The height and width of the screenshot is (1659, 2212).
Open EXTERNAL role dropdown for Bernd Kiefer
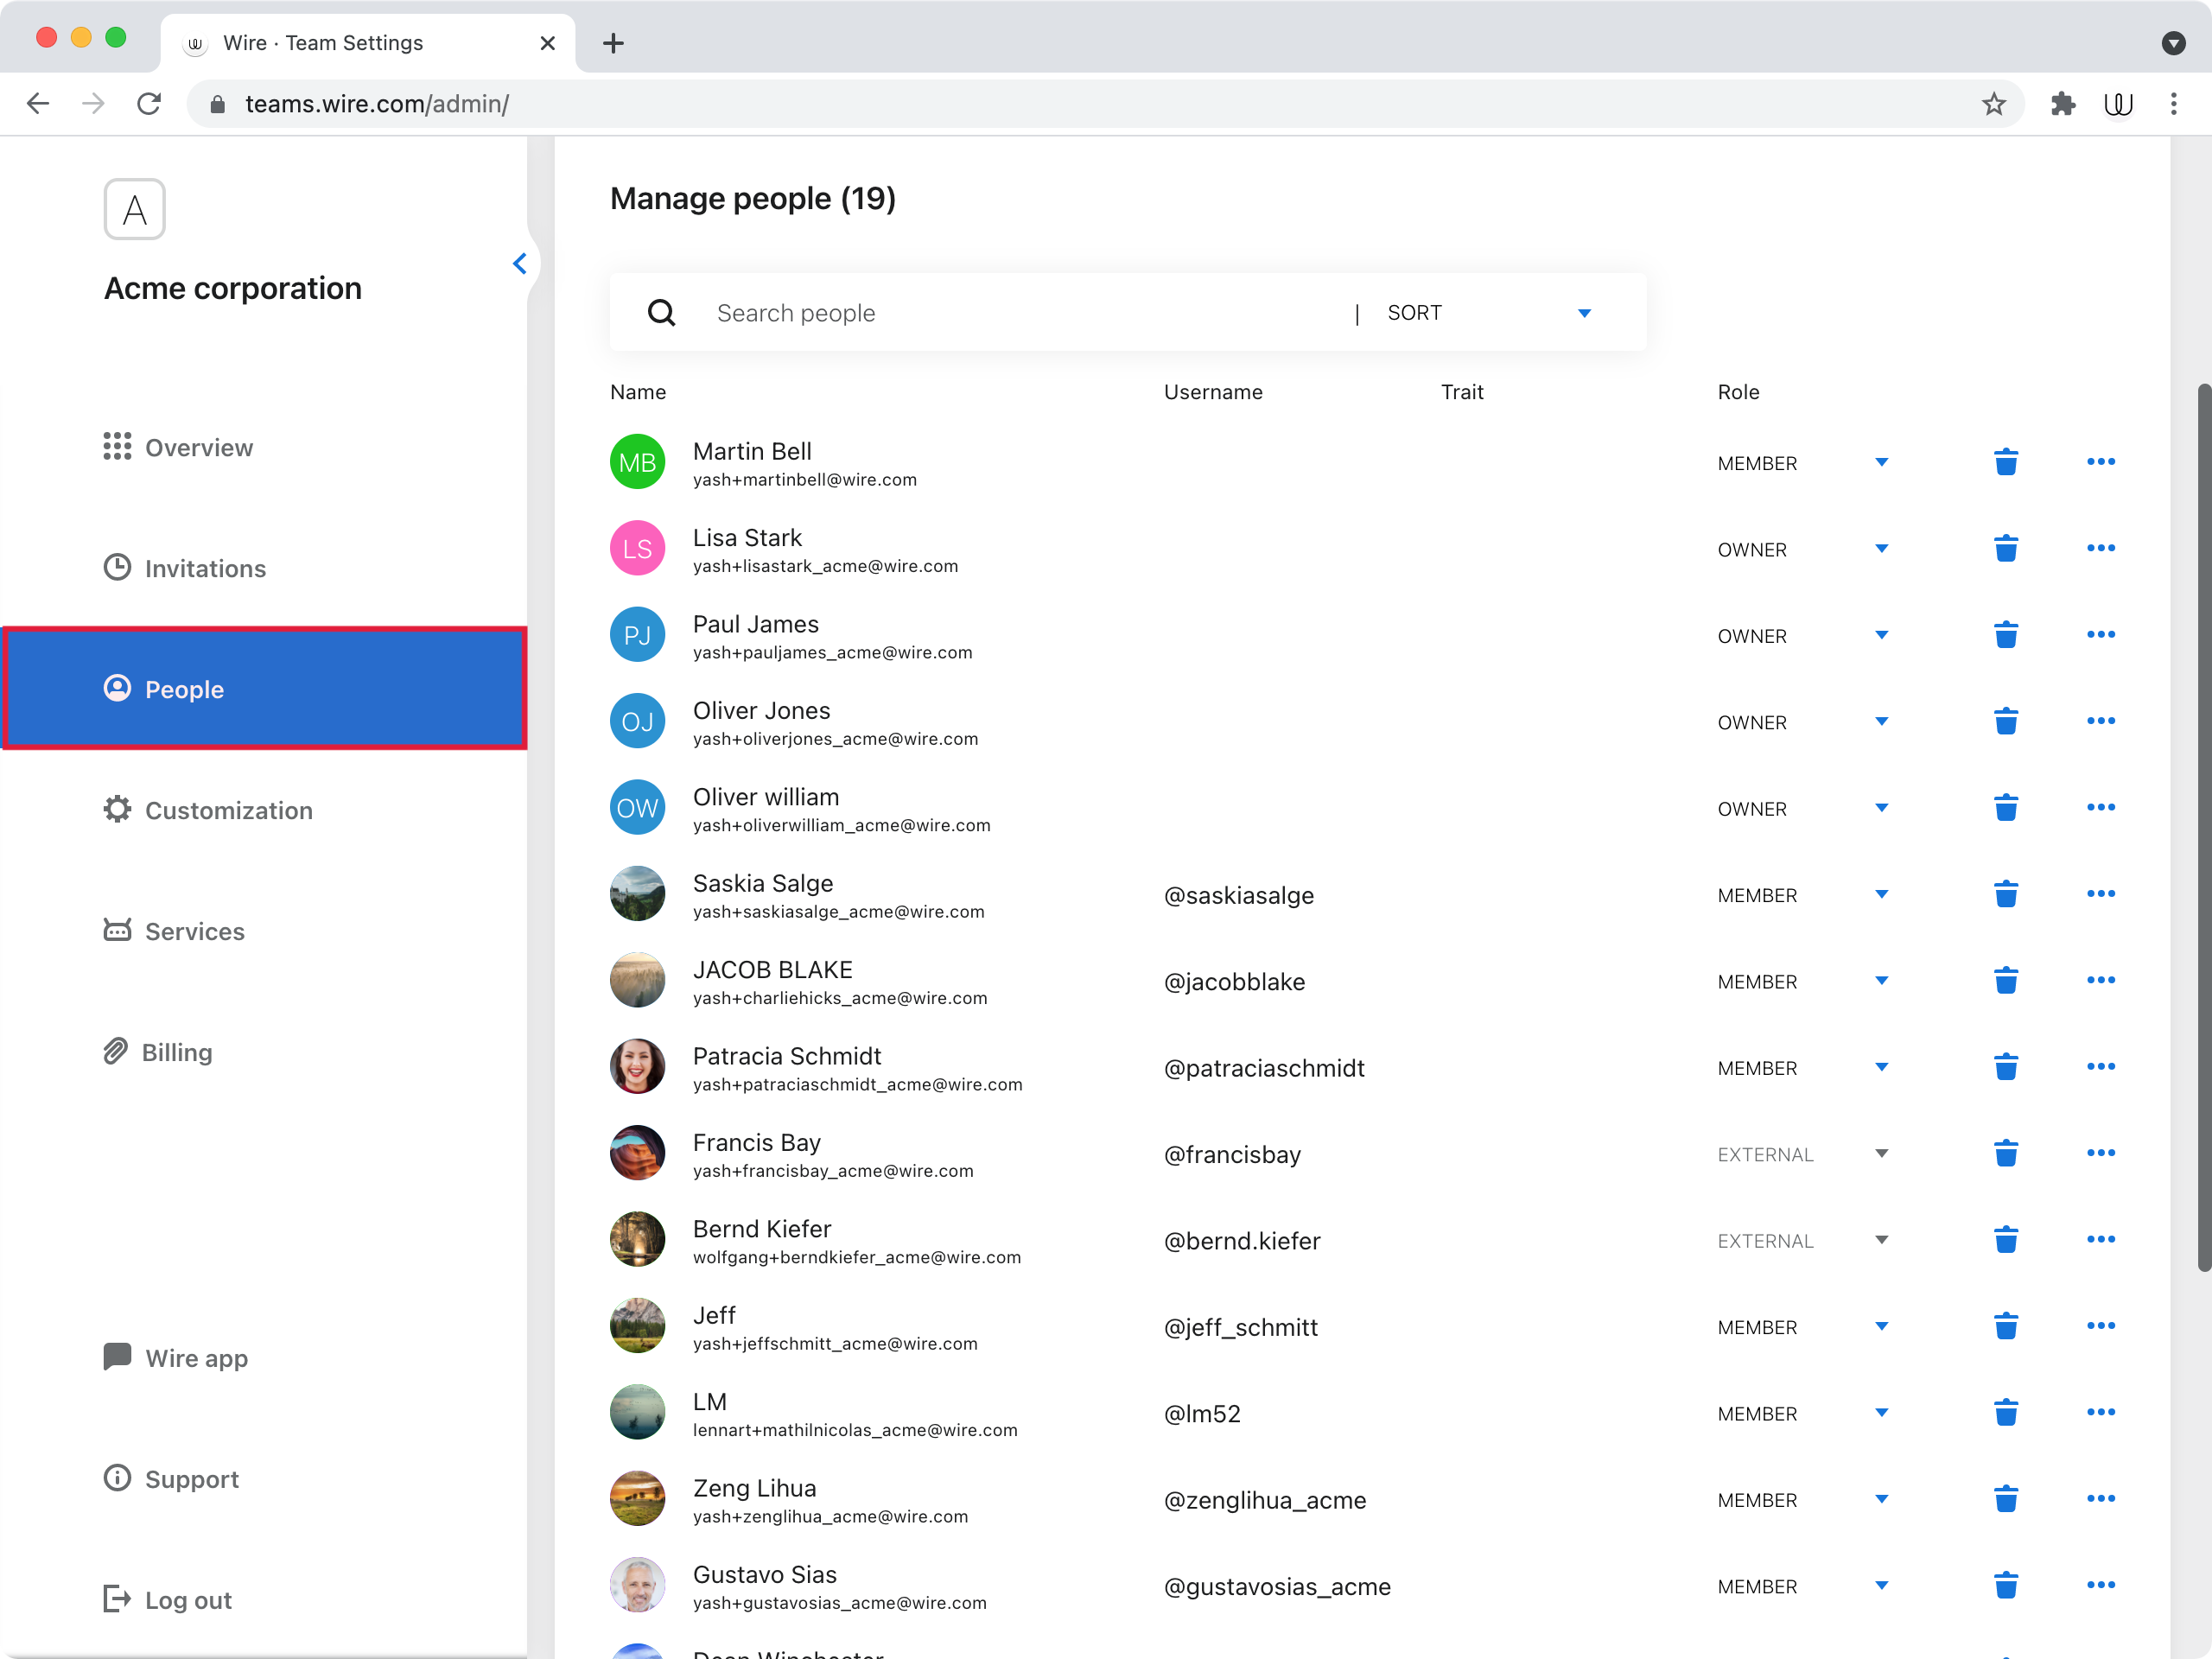1881,1239
